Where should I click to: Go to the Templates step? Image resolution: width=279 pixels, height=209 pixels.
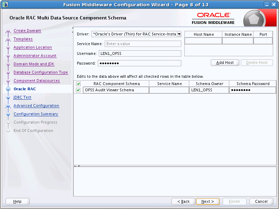[x=23, y=39]
